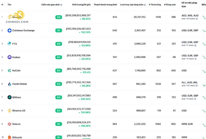The image size is (206, 139).
Task: Click the Huobi Global flame icon
Action: [x=9, y=84]
